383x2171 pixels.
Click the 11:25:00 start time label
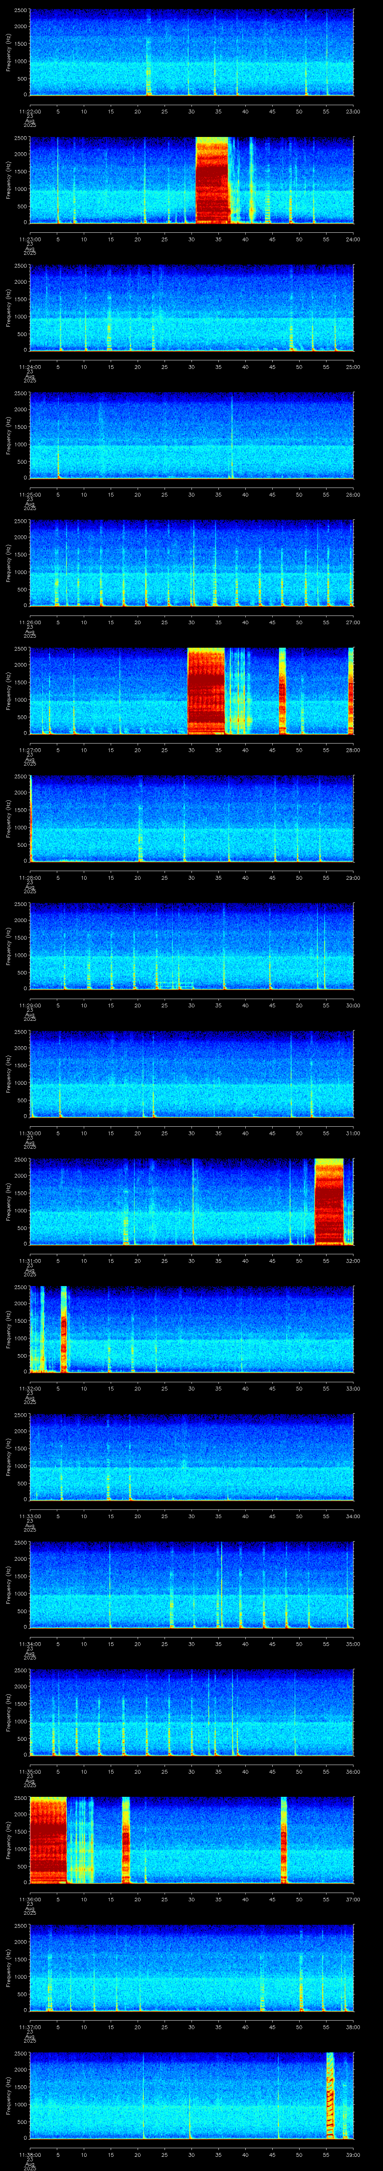coord(30,494)
